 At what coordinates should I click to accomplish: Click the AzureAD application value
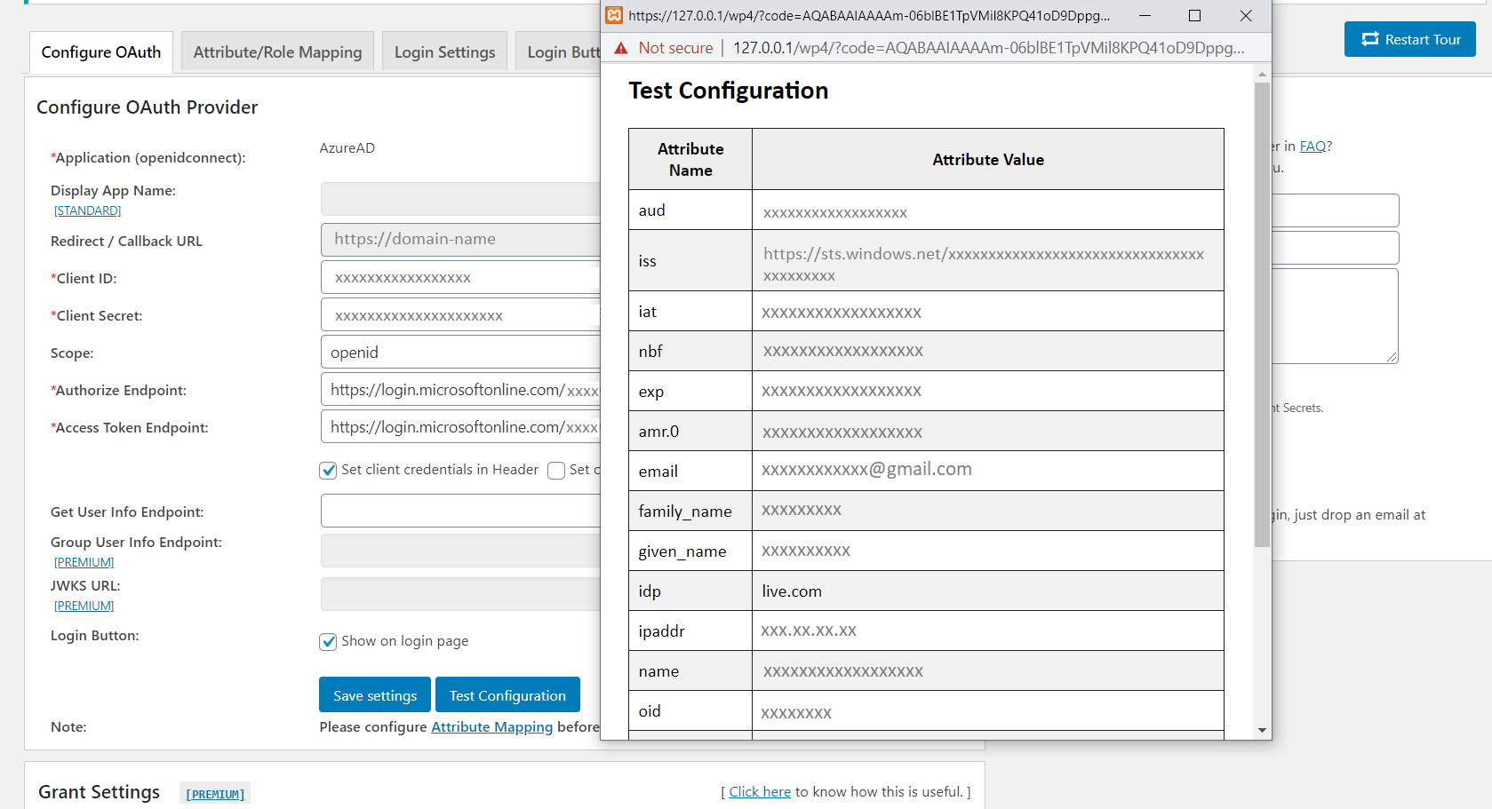click(347, 147)
